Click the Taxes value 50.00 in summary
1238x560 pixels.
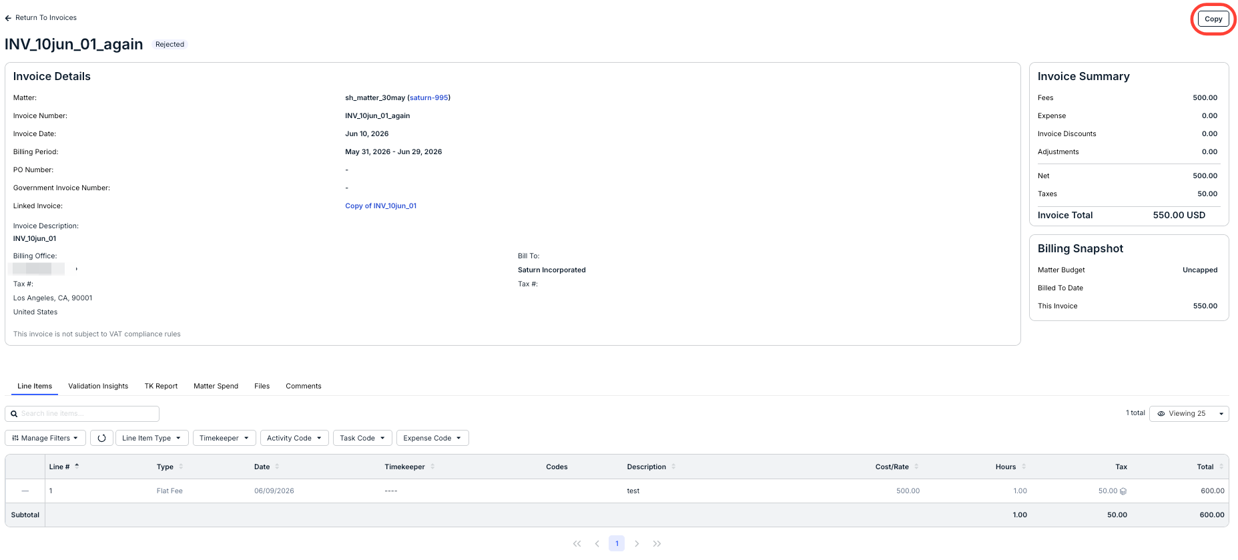[x=1207, y=194]
